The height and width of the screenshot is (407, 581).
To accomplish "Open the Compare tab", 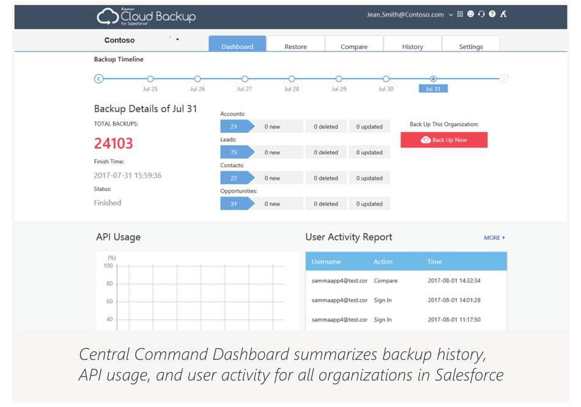I will coord(354,43).
